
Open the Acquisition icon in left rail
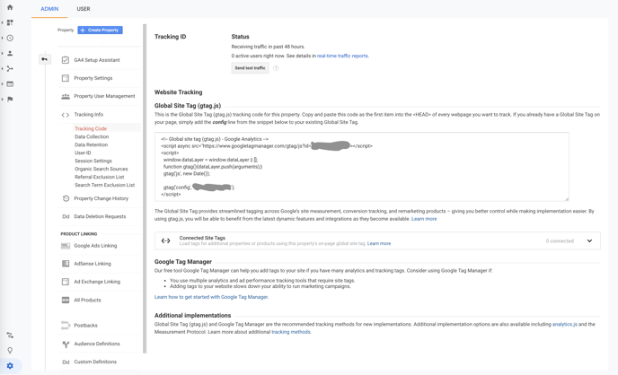(x=10, y=68)
